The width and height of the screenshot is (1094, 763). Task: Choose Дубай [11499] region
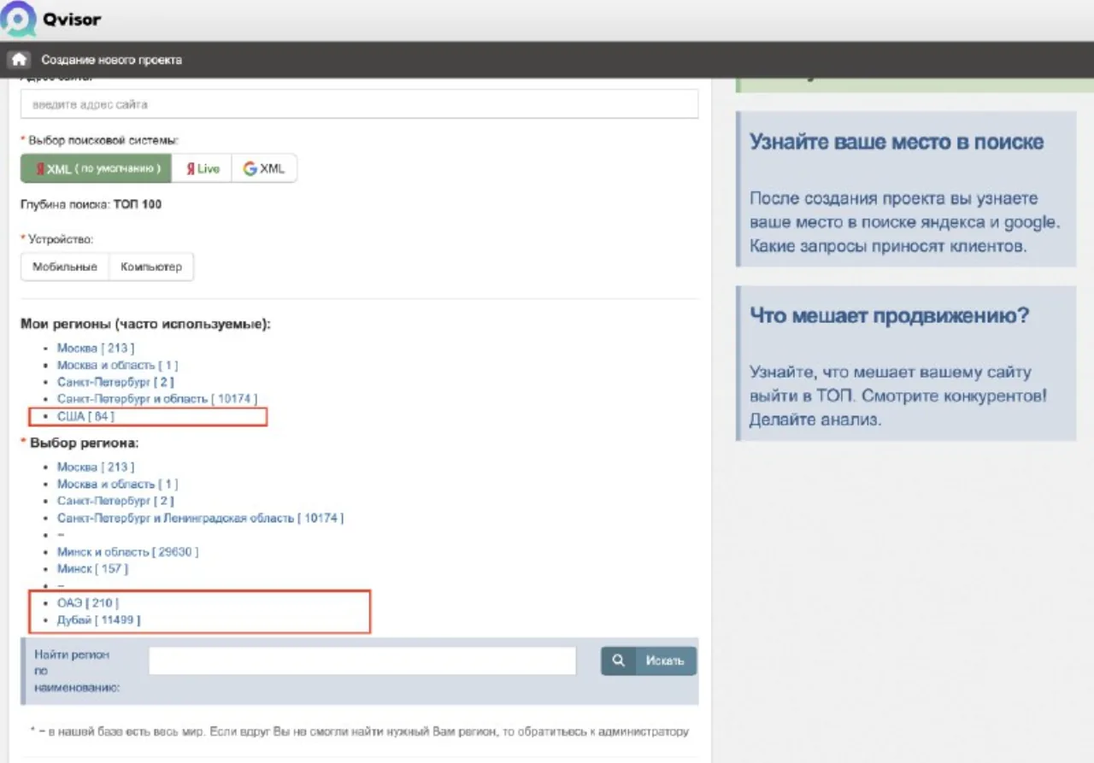(99, 620)
